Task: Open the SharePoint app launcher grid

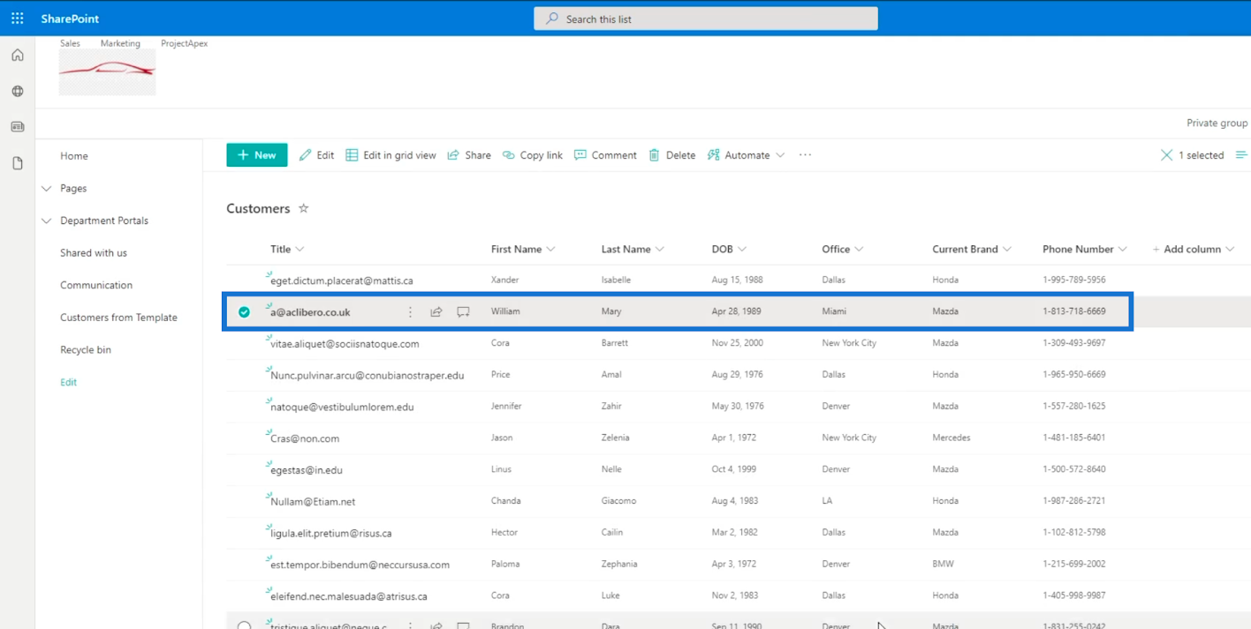Action: click(18, 18)
